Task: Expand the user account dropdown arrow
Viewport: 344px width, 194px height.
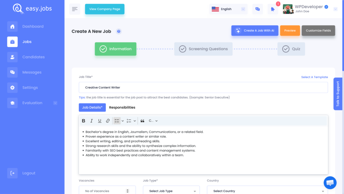Action: pos(336,9)
